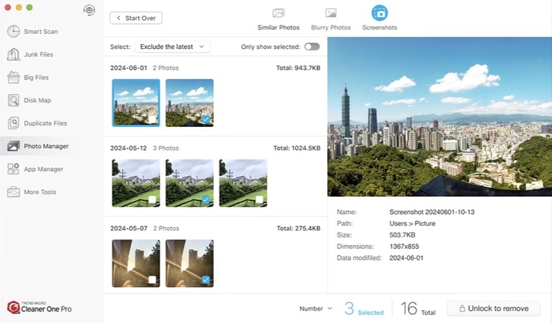Switch to the Similar Photos tab
Viewport: 552px width, 323px height.
tap(278, 19)
